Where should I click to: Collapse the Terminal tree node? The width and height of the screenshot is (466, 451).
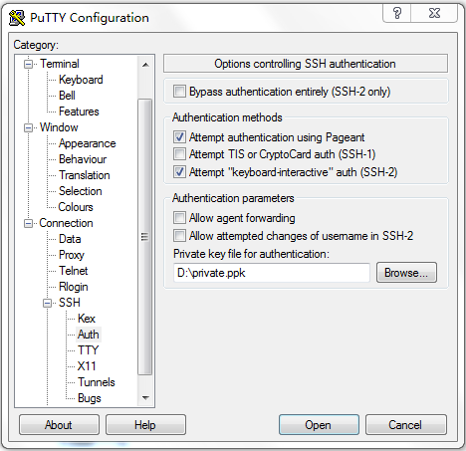[x=29, y=64]
